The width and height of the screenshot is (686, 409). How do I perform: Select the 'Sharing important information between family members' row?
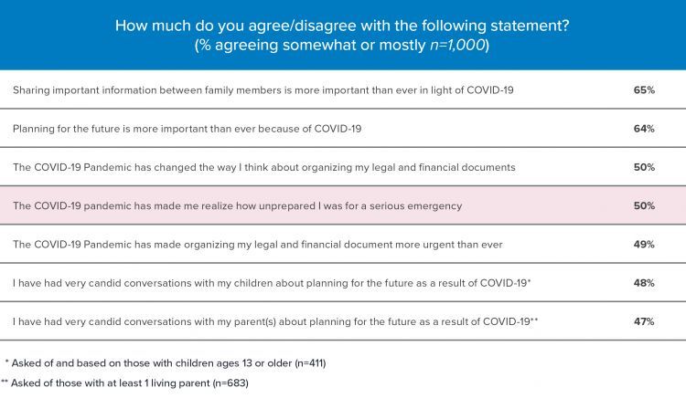point(343,89)
